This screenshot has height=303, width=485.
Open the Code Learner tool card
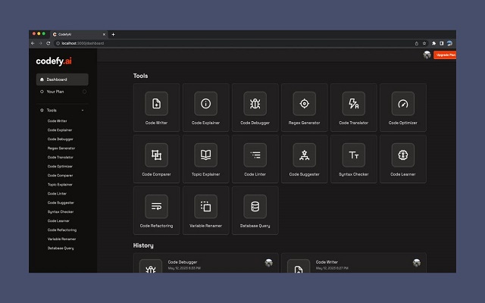point(402,159)
